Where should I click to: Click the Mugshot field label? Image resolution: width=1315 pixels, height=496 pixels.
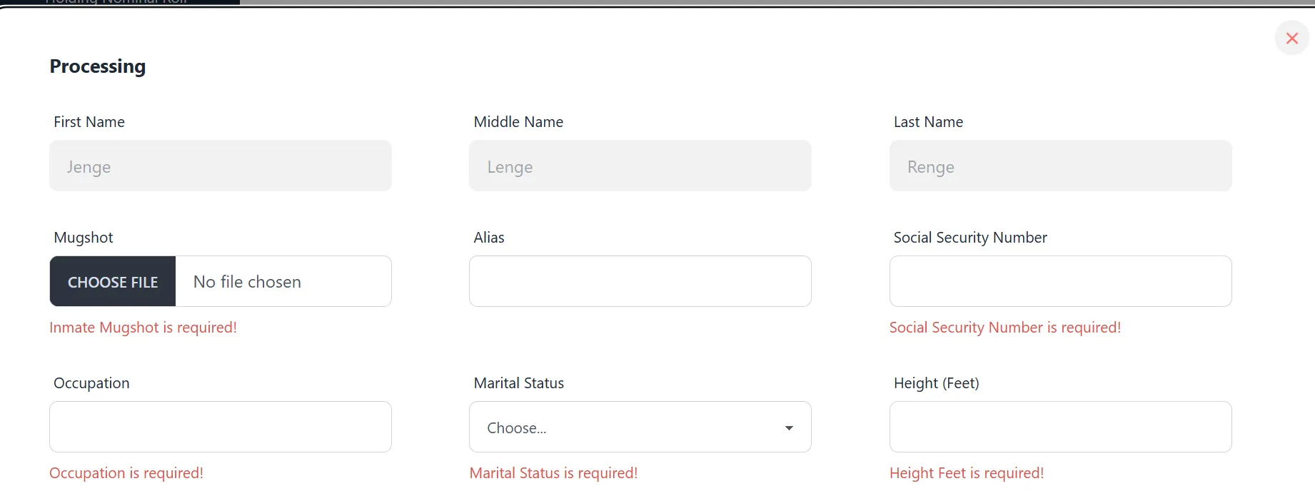click(84, 238)
